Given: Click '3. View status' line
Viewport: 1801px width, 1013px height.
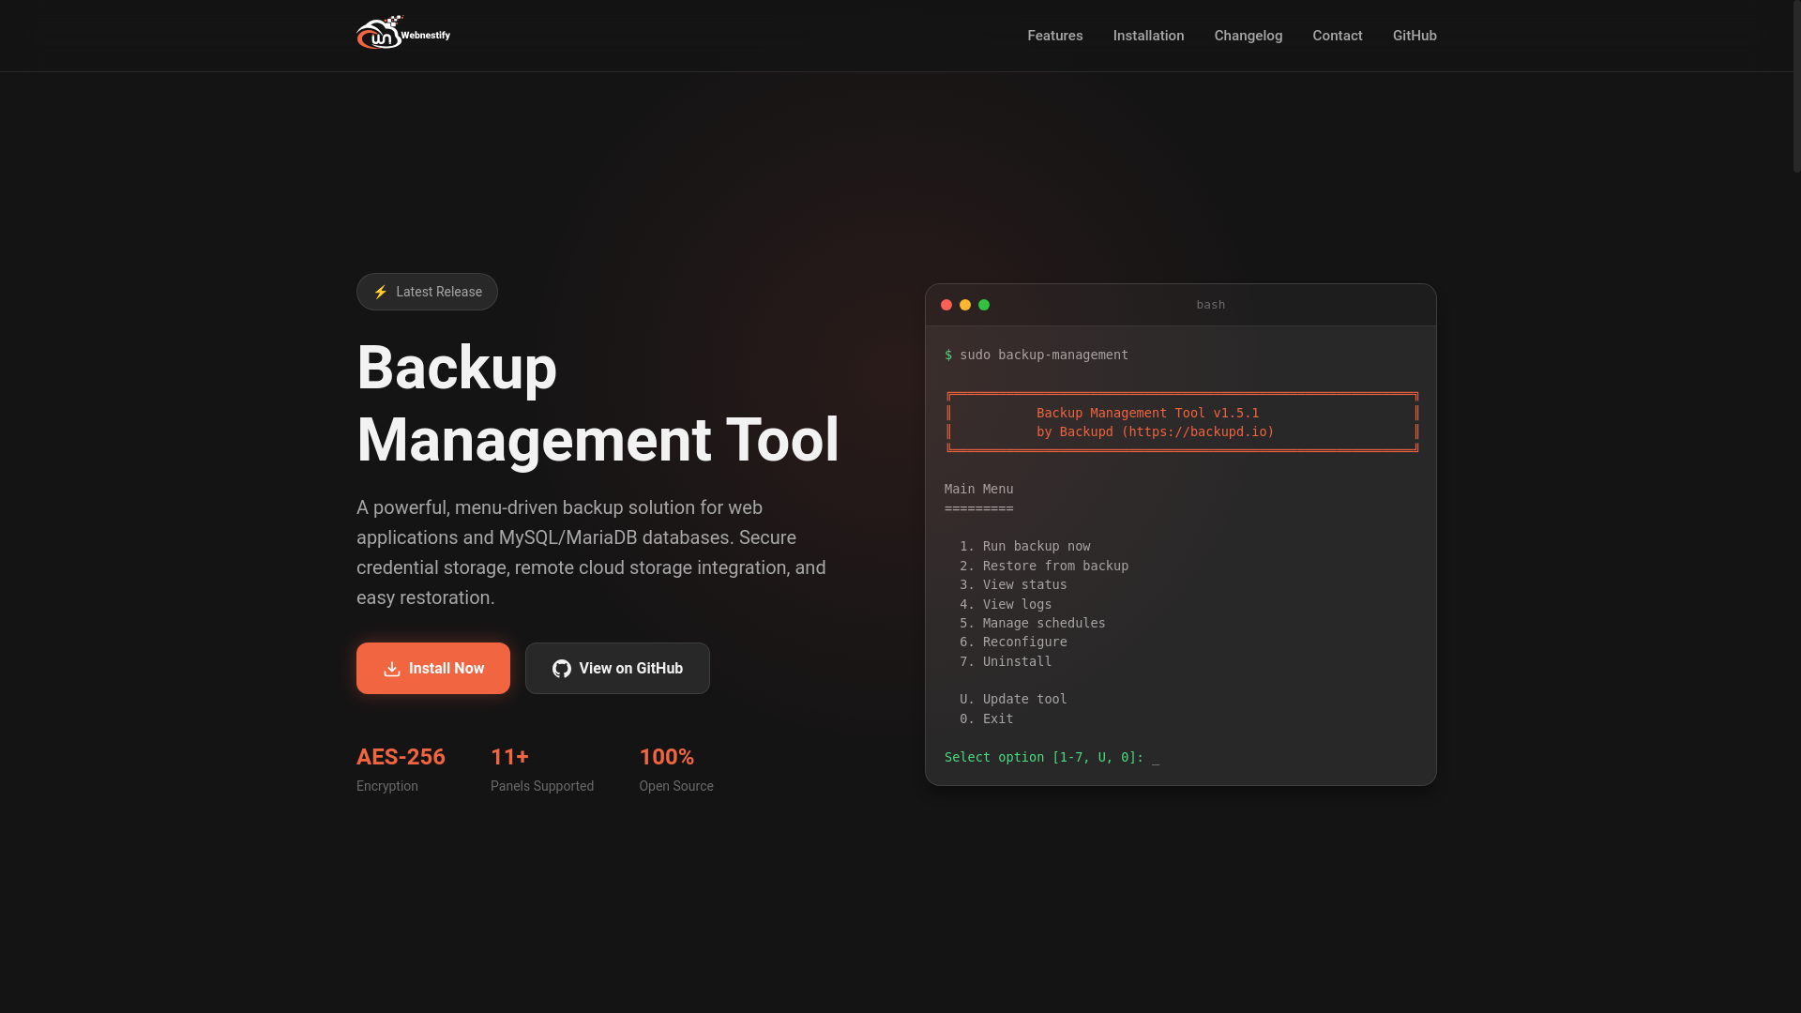Looking at the screenshot, I should coord(1013,584).
